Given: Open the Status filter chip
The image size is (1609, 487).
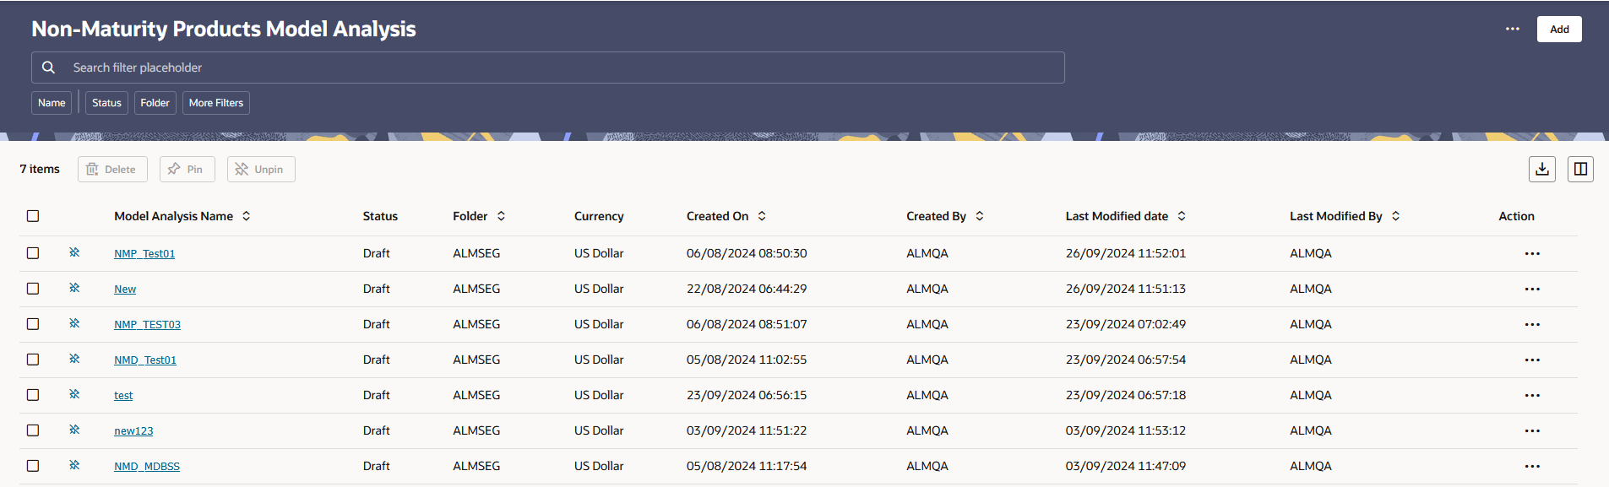Looking at the screenshot, I should pos(106,103).
